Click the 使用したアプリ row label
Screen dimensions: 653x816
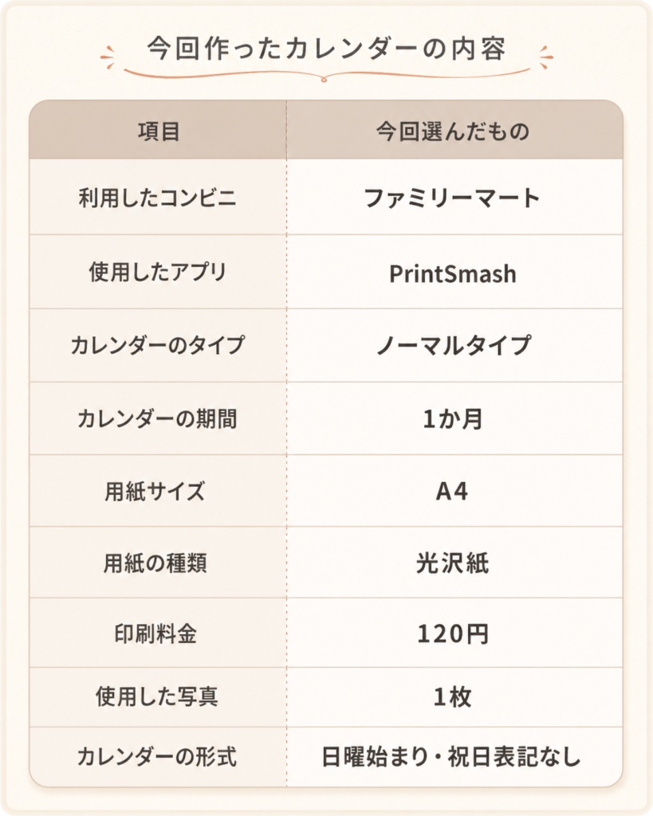point(158,272)
